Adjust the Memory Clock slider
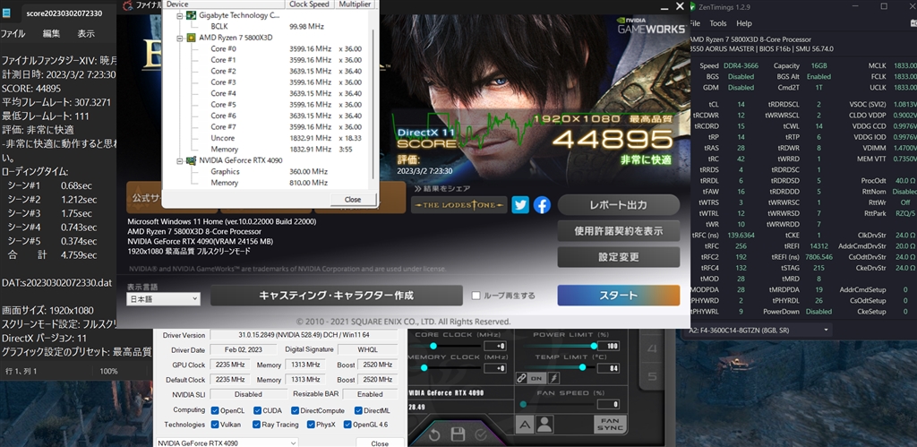917x447 pixels. click(424, 367)
